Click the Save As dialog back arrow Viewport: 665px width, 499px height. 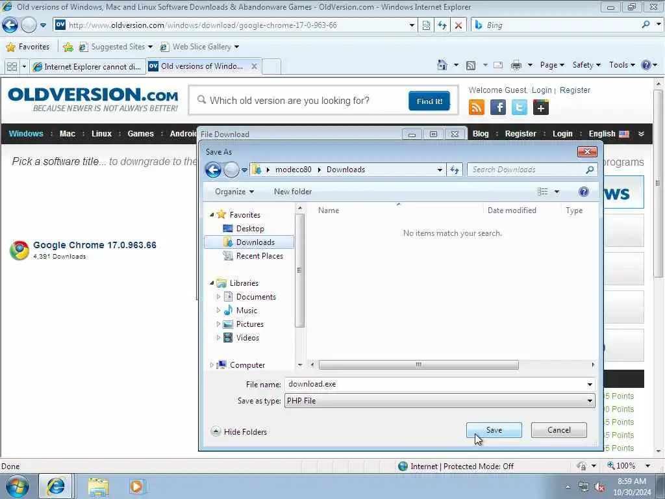pos(213,170)
